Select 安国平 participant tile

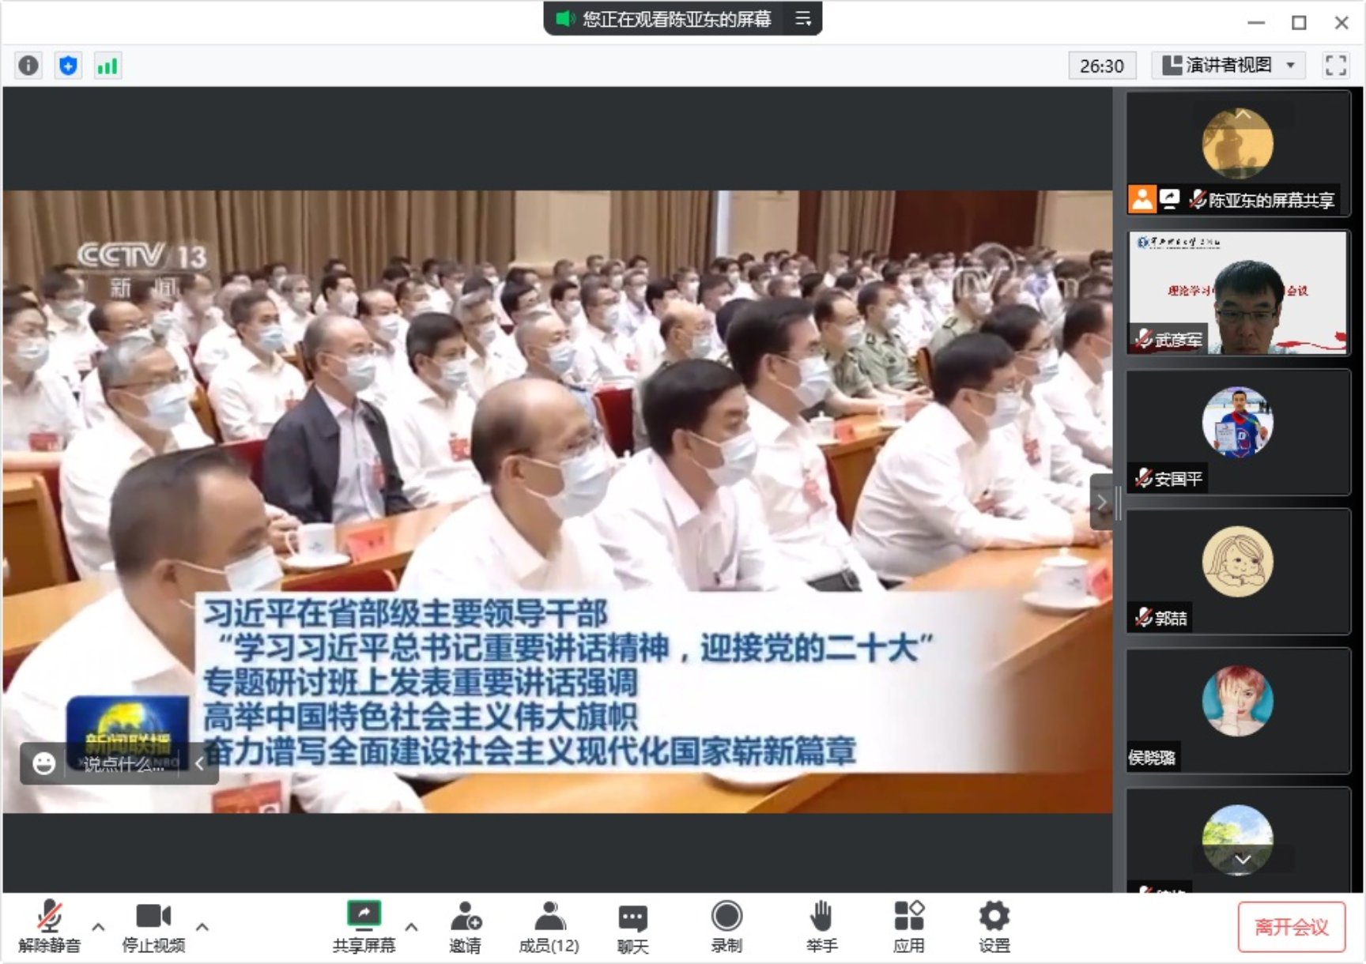click(x=1238, y=432)
